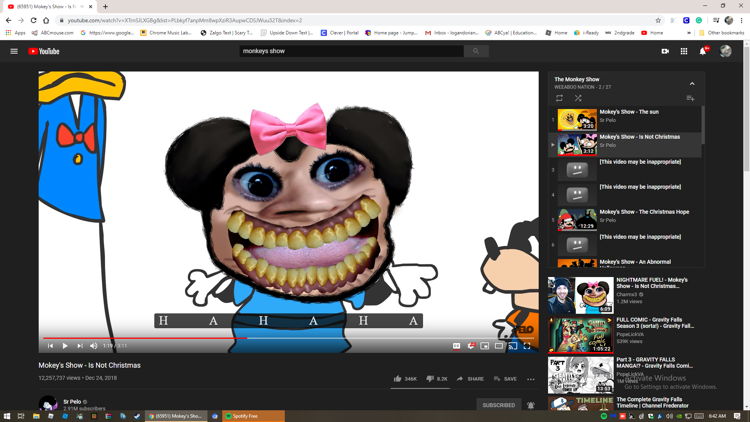
Task: Open NIGHTMARE FUEL reaction video thumbnail
Action: point(580,295)
